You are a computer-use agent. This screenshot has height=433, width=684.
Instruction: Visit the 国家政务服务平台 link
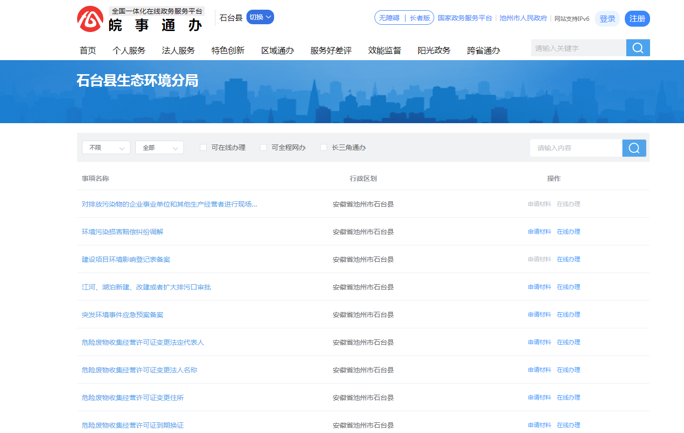[465, 18]
